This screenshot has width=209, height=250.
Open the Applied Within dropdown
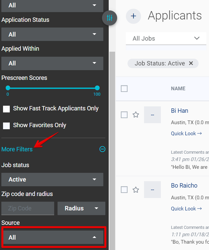pyautogui.click(x=52, y=63)
